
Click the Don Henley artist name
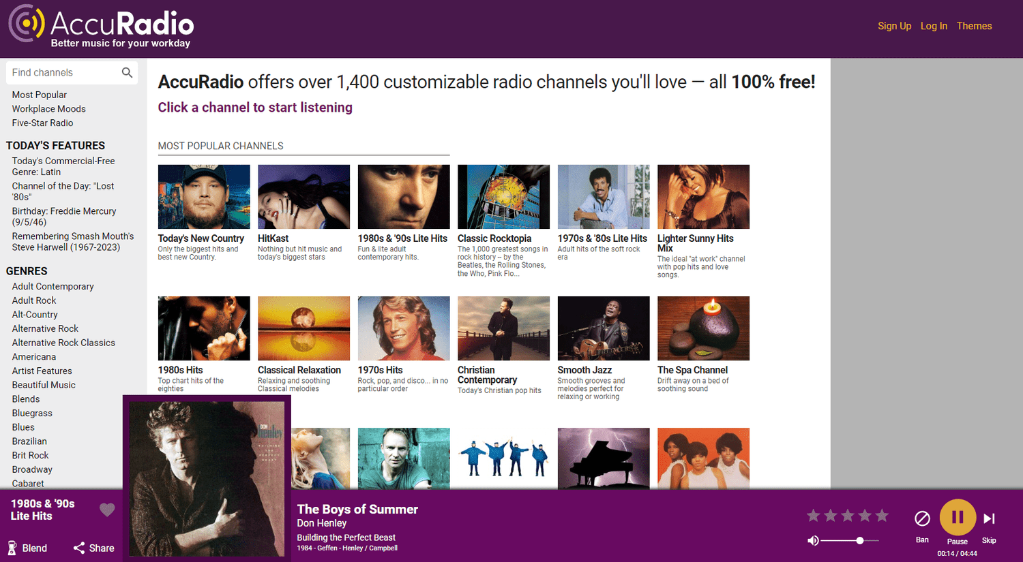pos(322,523)
